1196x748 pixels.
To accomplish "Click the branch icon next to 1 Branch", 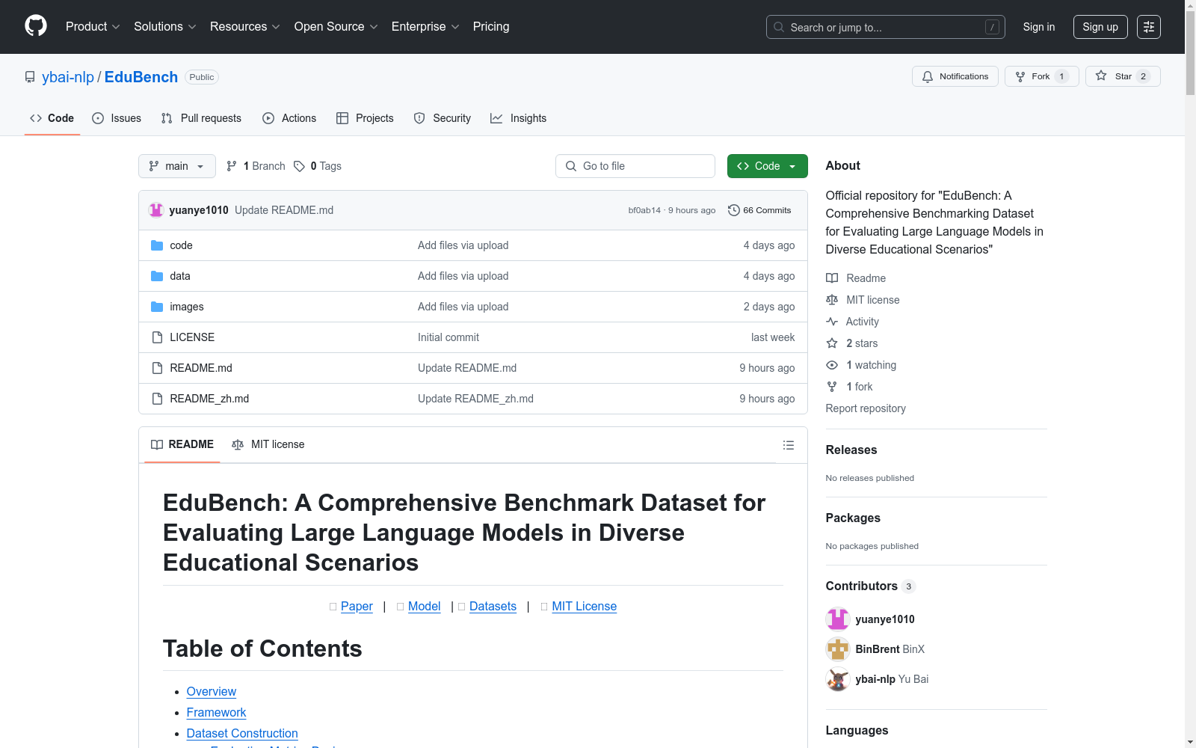I will 232,166.
